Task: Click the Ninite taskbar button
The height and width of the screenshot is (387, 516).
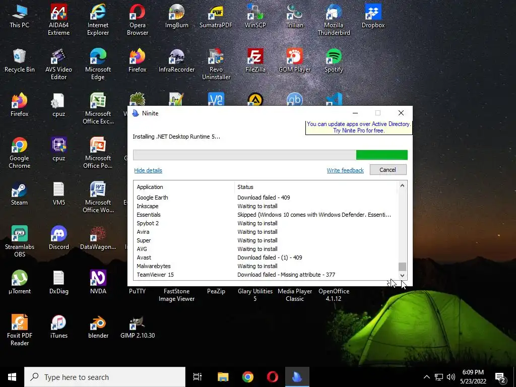Action: pos(297,377)
